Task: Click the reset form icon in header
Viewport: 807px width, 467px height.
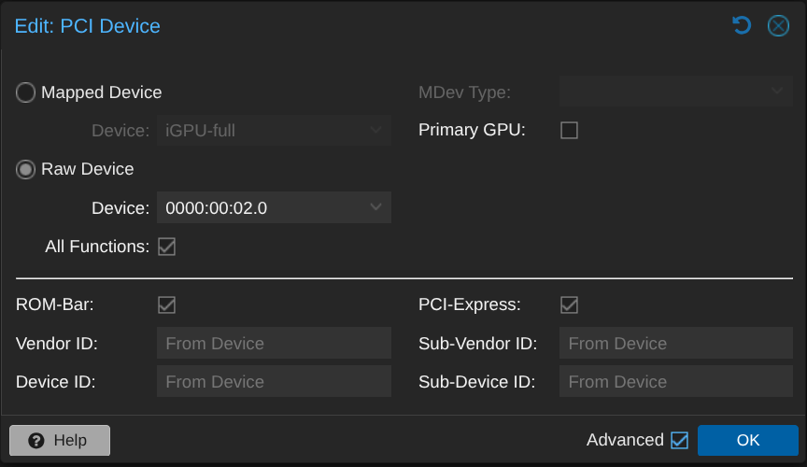Action: 742,25
